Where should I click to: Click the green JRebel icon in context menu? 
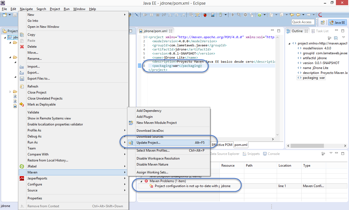(22, 166)
